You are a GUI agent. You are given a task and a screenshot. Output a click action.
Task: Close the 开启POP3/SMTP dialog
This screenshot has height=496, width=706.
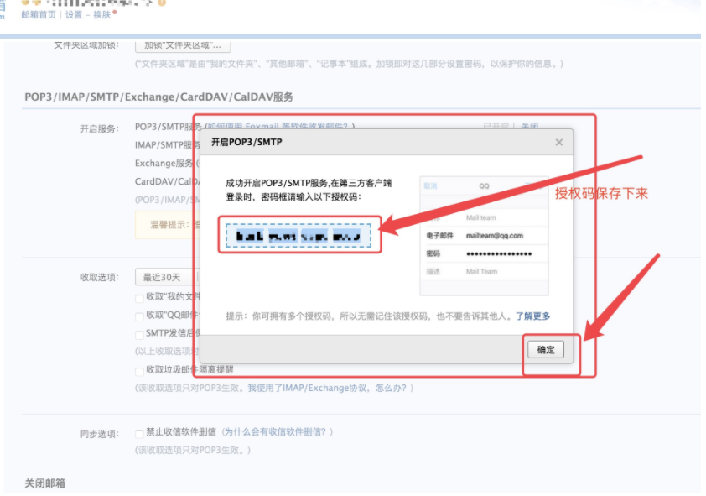click(x=558, y=142)
